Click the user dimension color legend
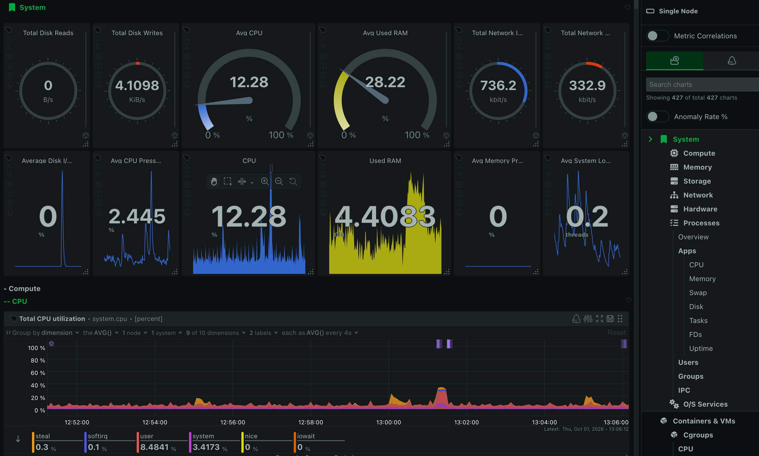Image resolution: width=759 pixels, height=456 pixels. click(x=138, y=442)
